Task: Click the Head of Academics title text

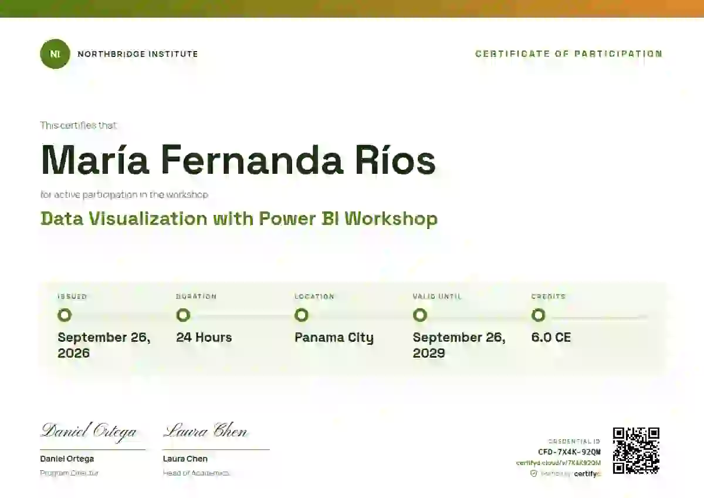Action: pyautogui.click(x=196, y=473)
